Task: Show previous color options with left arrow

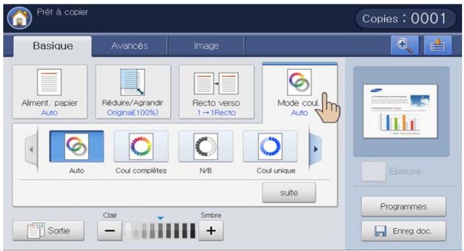Action: [32, 149]
